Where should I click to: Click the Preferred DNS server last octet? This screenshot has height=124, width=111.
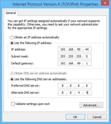click(87, 86)
